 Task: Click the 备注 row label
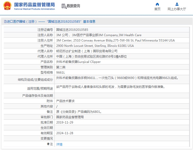[50, 112]
